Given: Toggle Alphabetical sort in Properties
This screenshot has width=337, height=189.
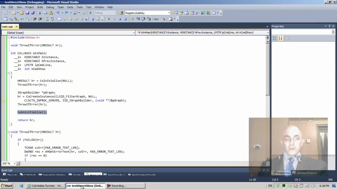Looking at the screenshot, I should pos(280,38).
